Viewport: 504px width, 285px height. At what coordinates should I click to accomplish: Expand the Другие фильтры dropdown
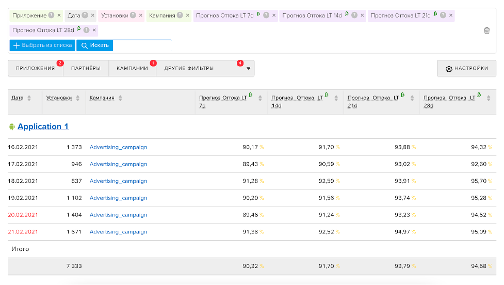tap(205, 68)
